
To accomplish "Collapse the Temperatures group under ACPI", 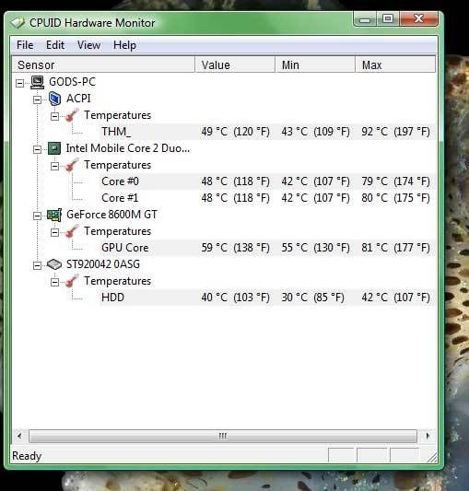I will tap(54, 116).
